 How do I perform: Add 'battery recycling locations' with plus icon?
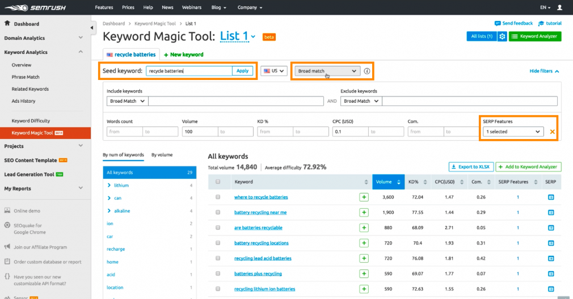[x=364, y=243]
